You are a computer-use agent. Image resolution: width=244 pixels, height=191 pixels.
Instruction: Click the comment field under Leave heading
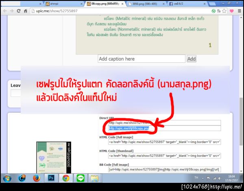point(15,93)
